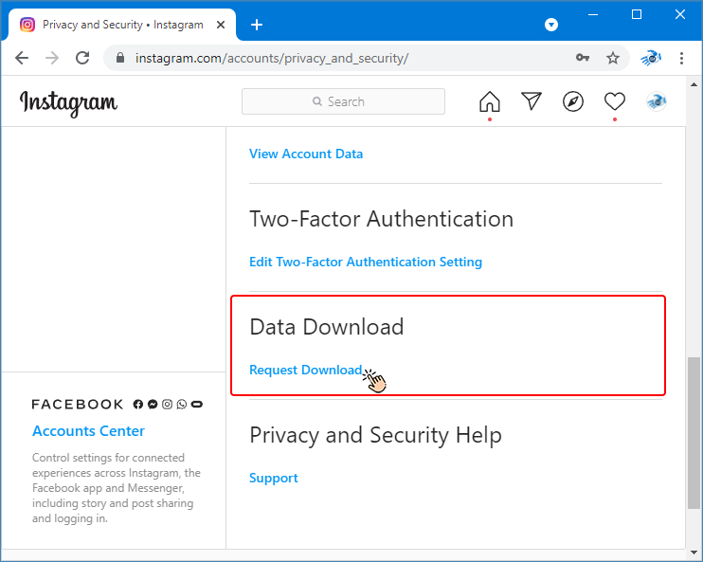Click the Privacy and Security Help heading
Screen dimensions: 703x562
pyautogui.click(x=375, y=435)
